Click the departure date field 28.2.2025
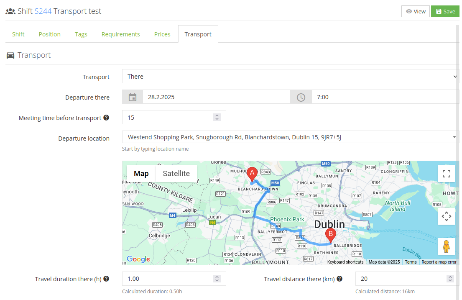 217,97
